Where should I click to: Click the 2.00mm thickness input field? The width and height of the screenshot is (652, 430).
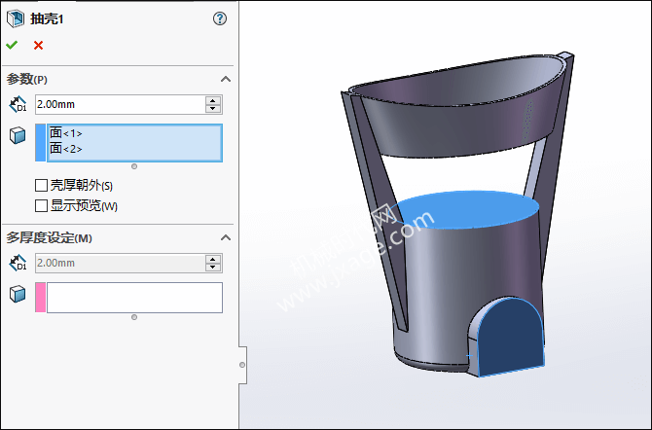(x=117, y=104)
